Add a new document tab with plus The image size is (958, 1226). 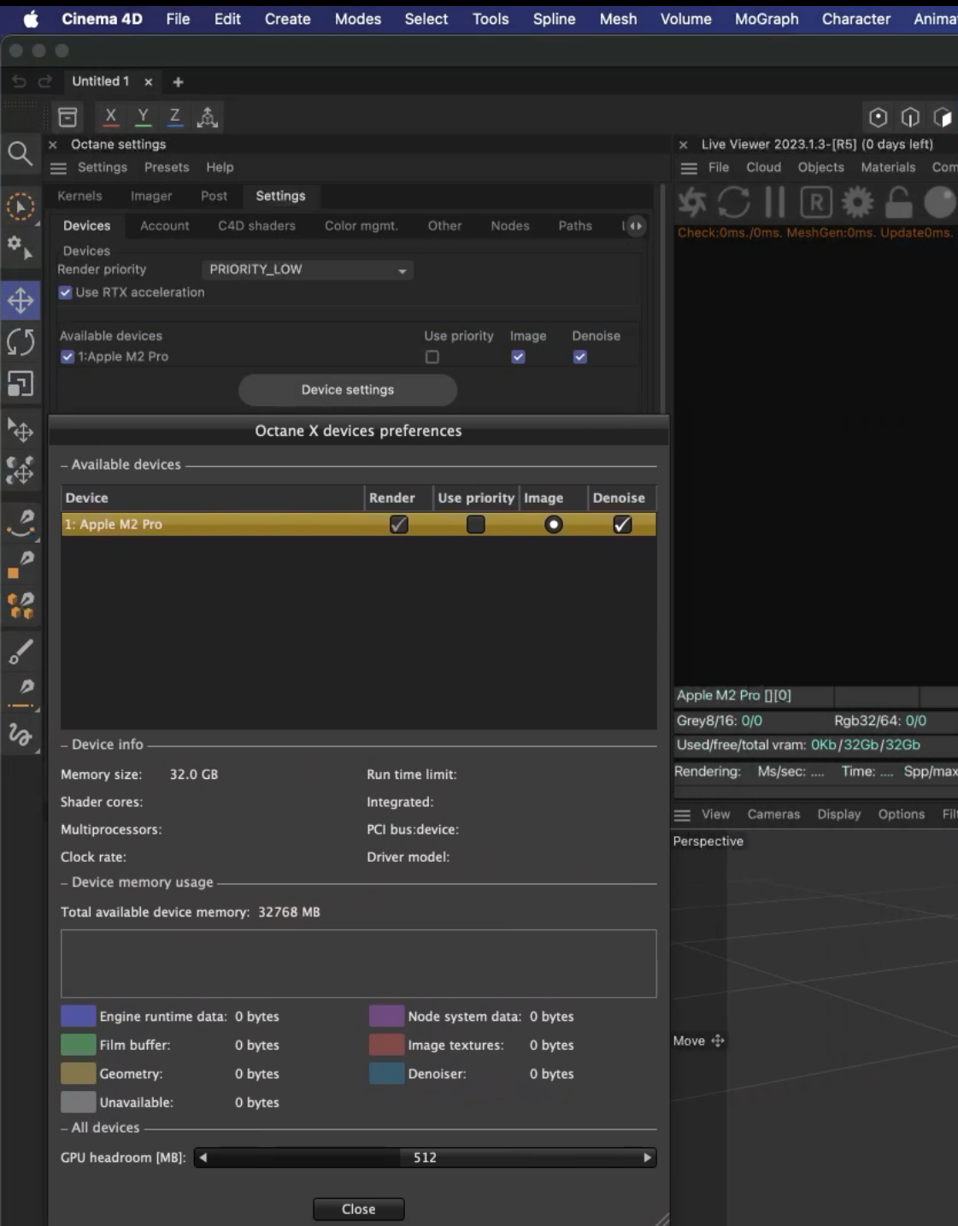178,82
